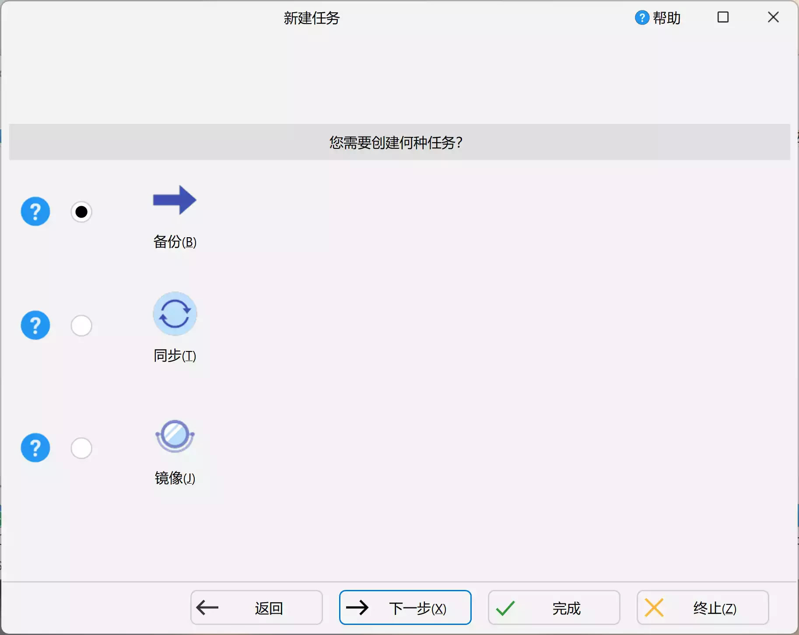The width and height of the screenshot is (799, 635).
Task: Select the 镜像 radio button
Action: tap(81, 448)
